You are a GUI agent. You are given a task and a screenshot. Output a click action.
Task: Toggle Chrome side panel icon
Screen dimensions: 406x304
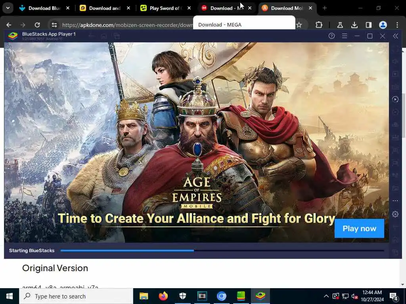pos(368,25)
